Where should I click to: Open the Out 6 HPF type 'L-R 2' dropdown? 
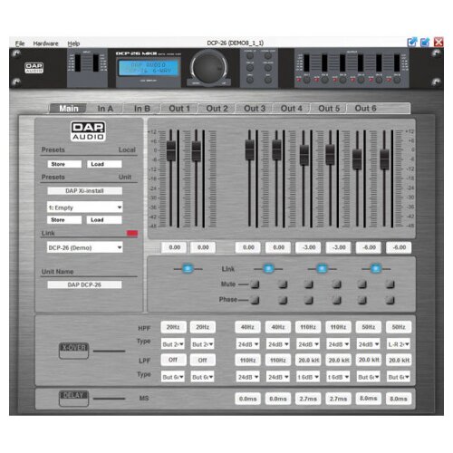click(399, 344)
